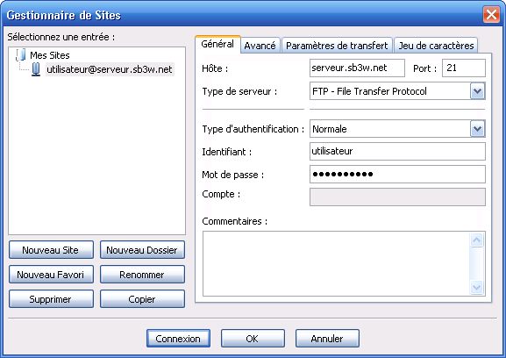Click the Nouveau Dossier button

tap(142, 250)
